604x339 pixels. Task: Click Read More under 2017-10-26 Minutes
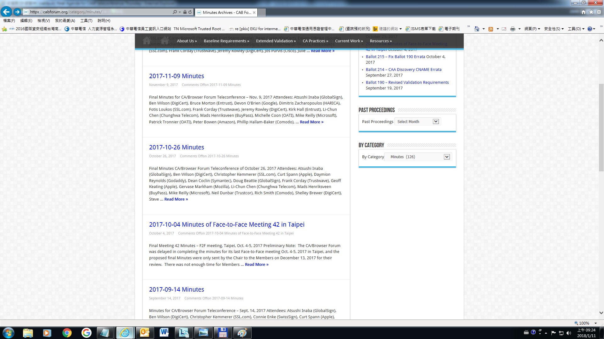(176, 199)
